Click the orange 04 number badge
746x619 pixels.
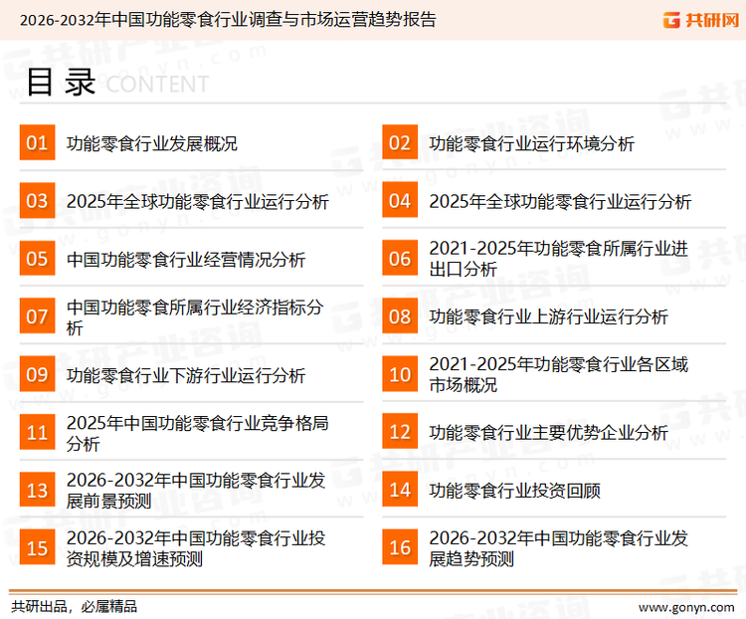[400, 201]
